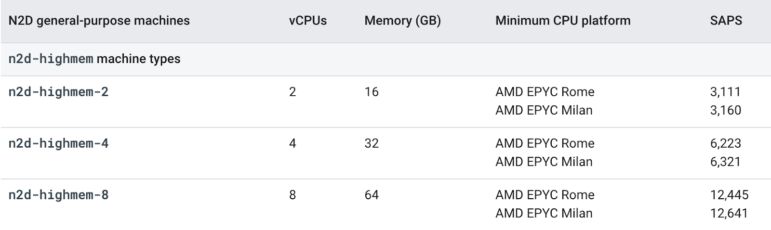Click the n2d-highmem machine types section row

click(x=94, y=59)
